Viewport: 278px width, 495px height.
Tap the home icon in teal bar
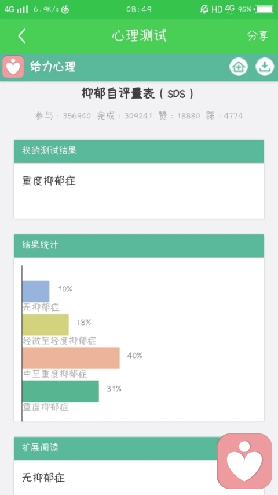pyautogui.click(x=238, y=67)
